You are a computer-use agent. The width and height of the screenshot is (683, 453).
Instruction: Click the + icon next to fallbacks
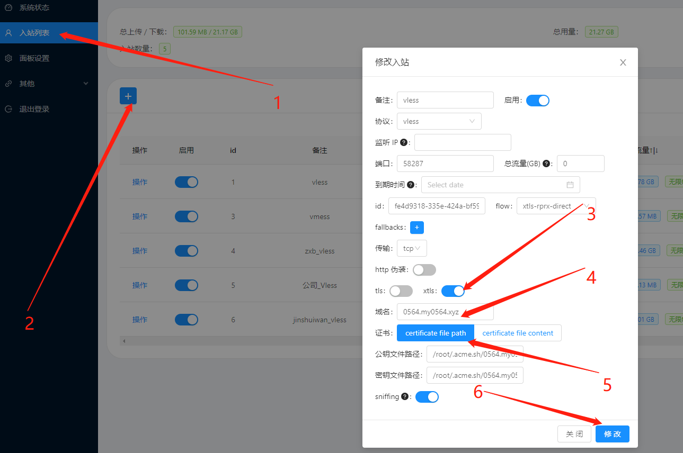click(416, 227)
